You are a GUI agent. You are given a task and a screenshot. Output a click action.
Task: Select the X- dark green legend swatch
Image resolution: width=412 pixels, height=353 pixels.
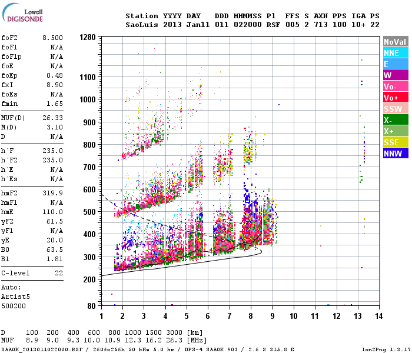coord(396,120)
